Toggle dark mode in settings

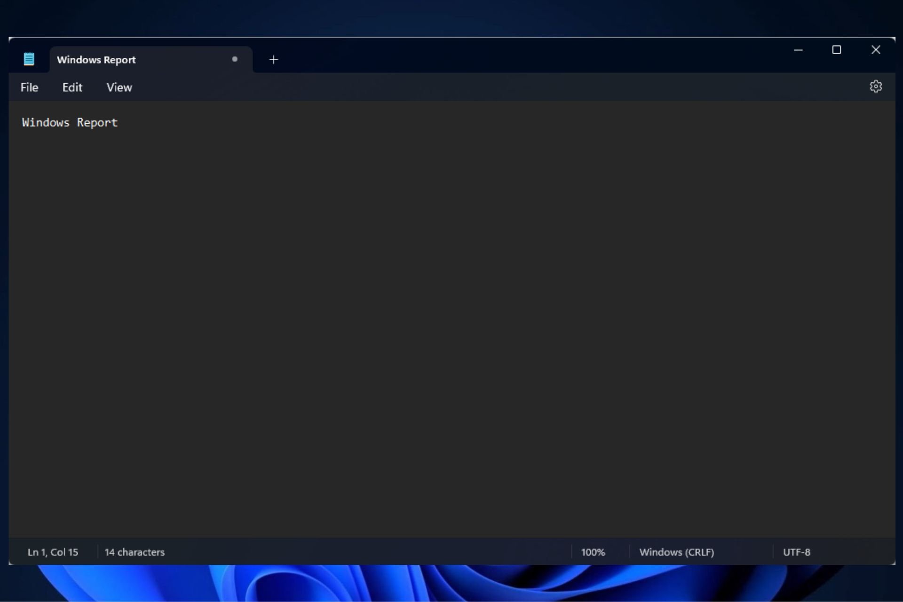876,87
